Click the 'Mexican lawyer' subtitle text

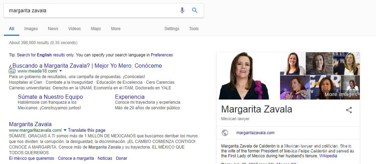tap(235, 119)
